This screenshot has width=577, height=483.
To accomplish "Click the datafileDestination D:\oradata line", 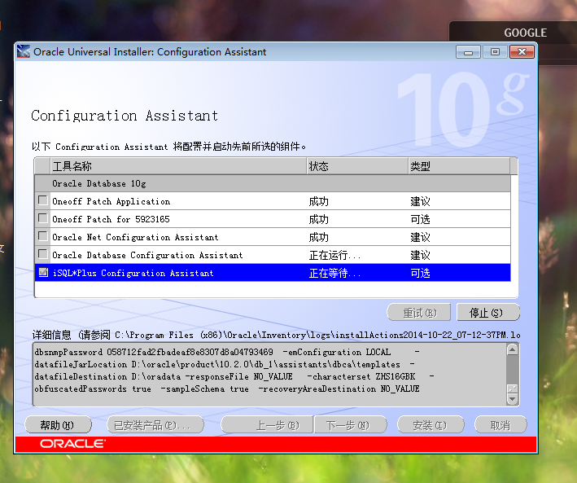I will pyautogui.click(x=234, y=376).
